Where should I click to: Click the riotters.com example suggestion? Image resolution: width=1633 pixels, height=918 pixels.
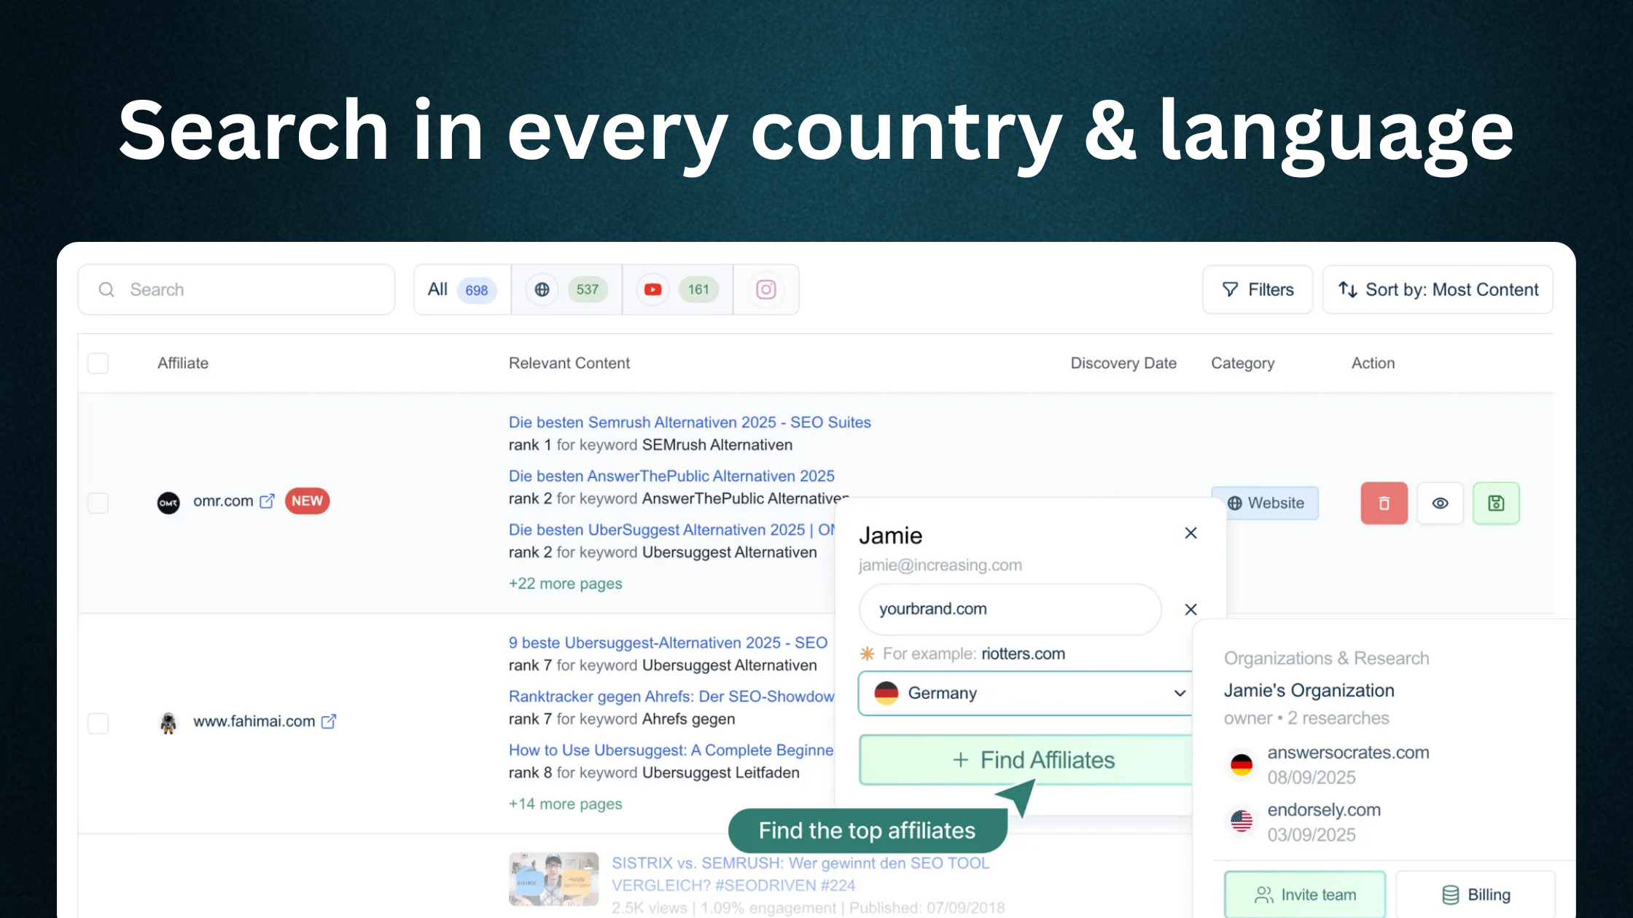(1023, 654)
